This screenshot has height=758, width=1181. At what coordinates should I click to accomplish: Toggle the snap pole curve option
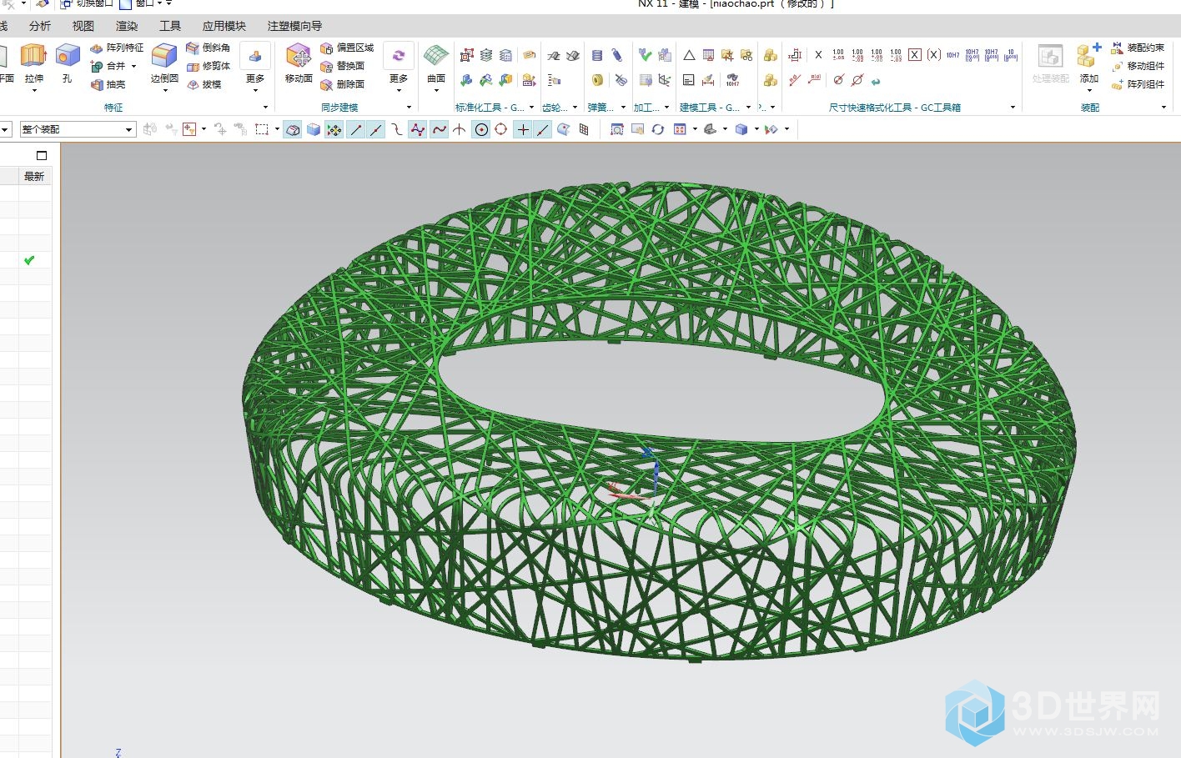coord(418,129)
